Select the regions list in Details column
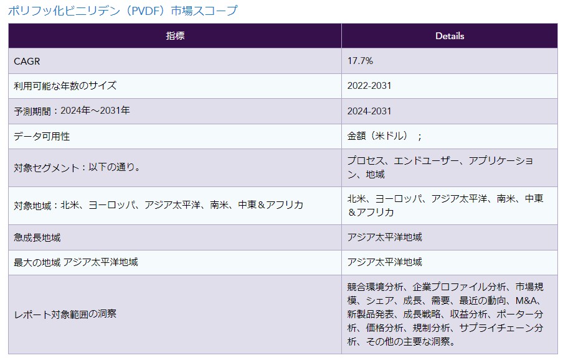 [445, 204]
